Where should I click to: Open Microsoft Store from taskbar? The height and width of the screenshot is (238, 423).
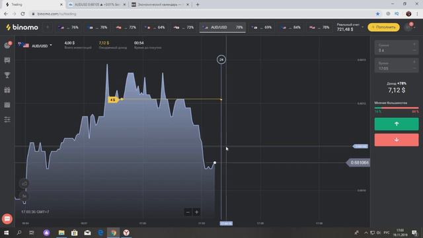(75, 233)
